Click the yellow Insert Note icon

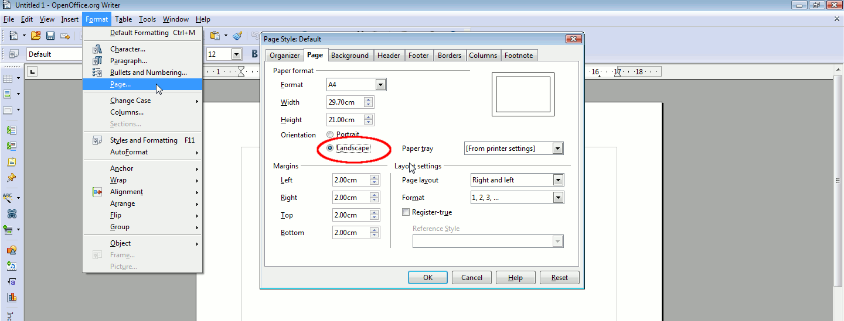tap(11, 162)
